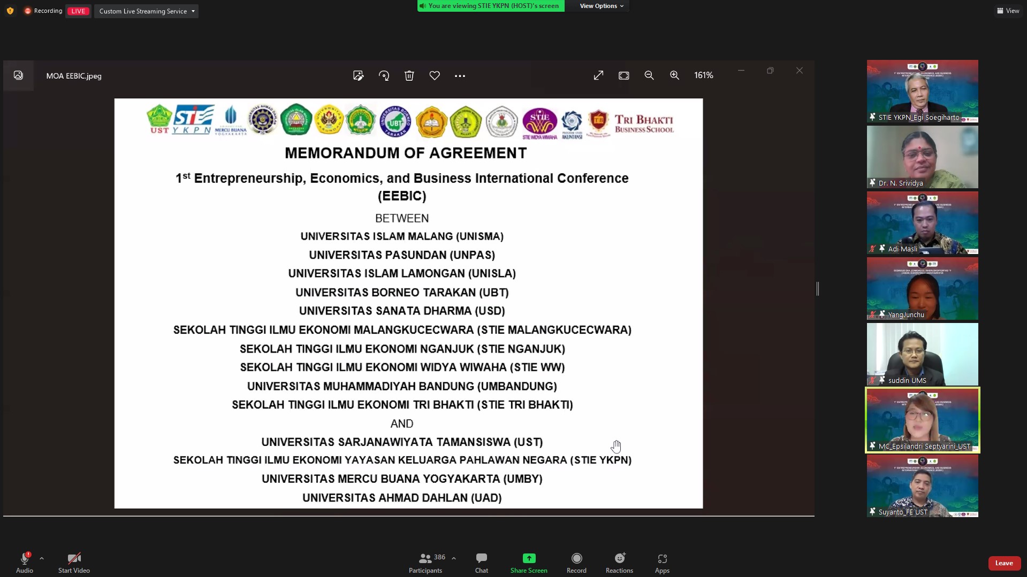This screenshot has width=1027, height=577.
Task: Expand the audio options caret
Action: (42, 558)
